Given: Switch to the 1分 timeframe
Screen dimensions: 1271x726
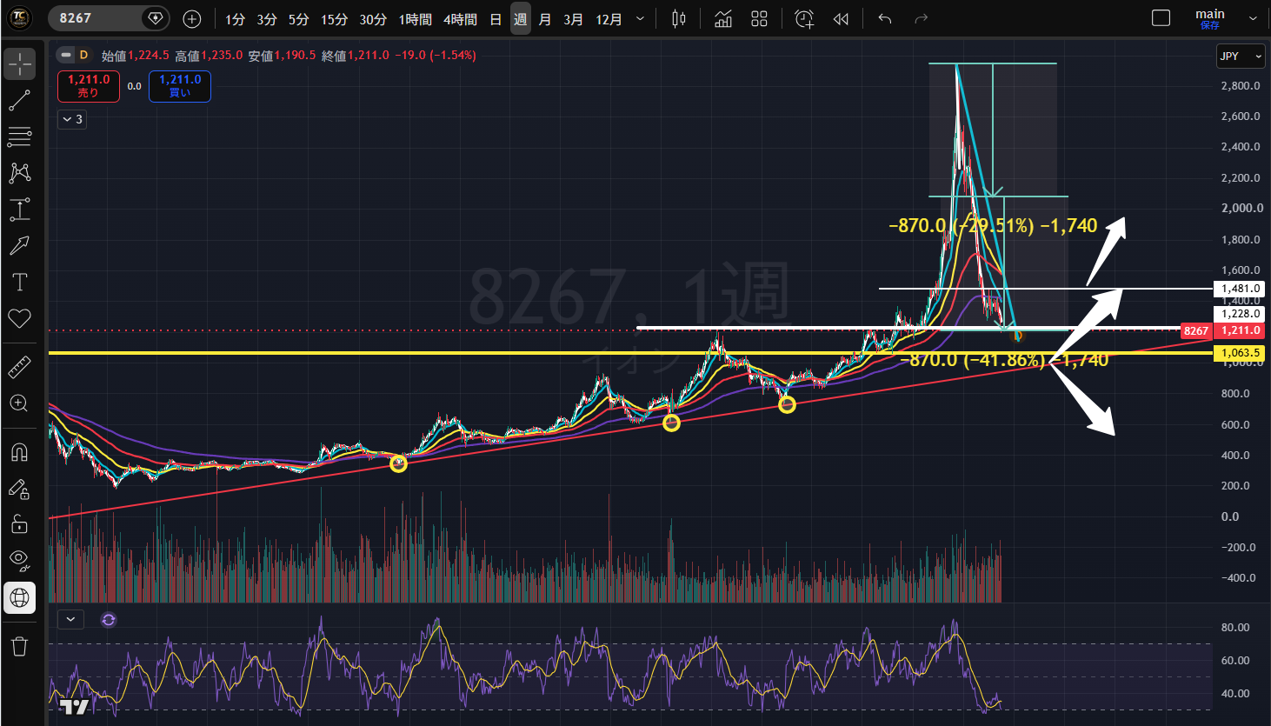Looking at the screenshot, I should [x=235, y=19].
